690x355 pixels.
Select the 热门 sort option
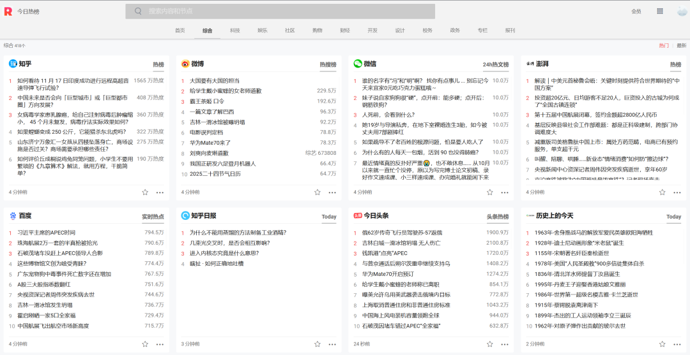pyautogui.click(x=664, y=45)
